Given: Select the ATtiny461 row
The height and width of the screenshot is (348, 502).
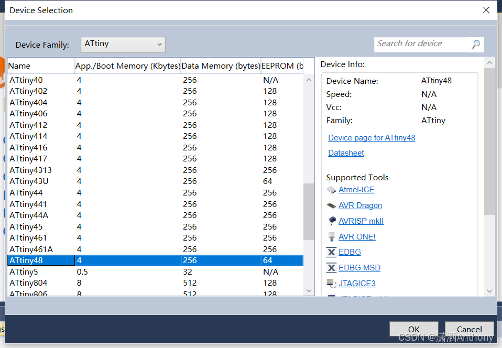Looking at the screenshot, I should (x=155, y=238).
